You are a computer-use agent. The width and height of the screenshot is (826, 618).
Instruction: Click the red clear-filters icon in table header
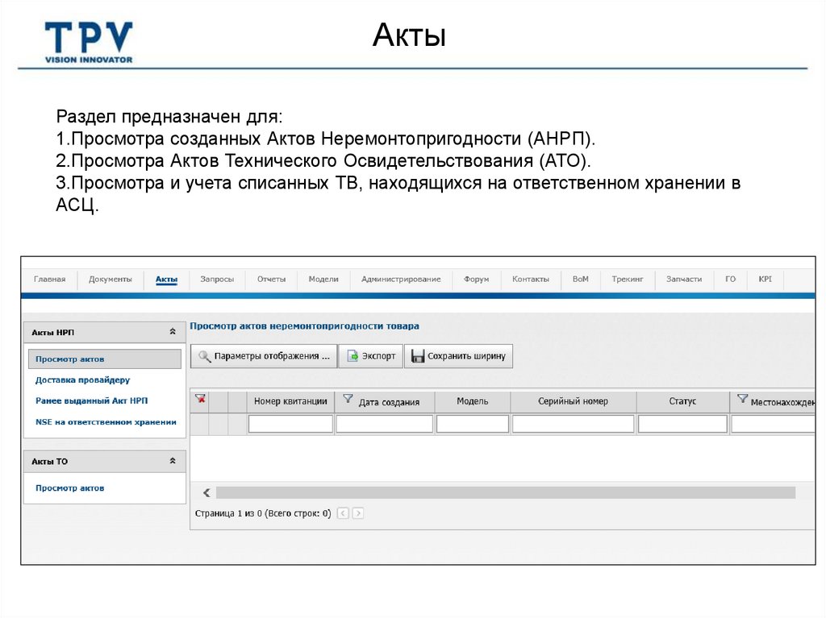coord(199,400)
